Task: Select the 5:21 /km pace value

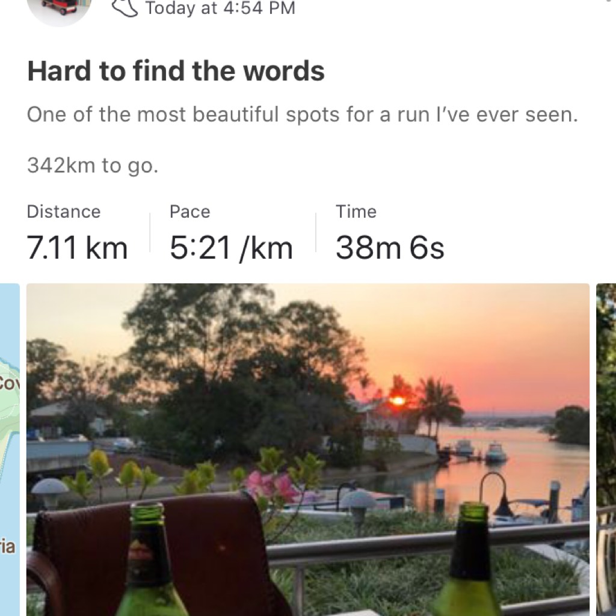Action: [x=231, y=248]
